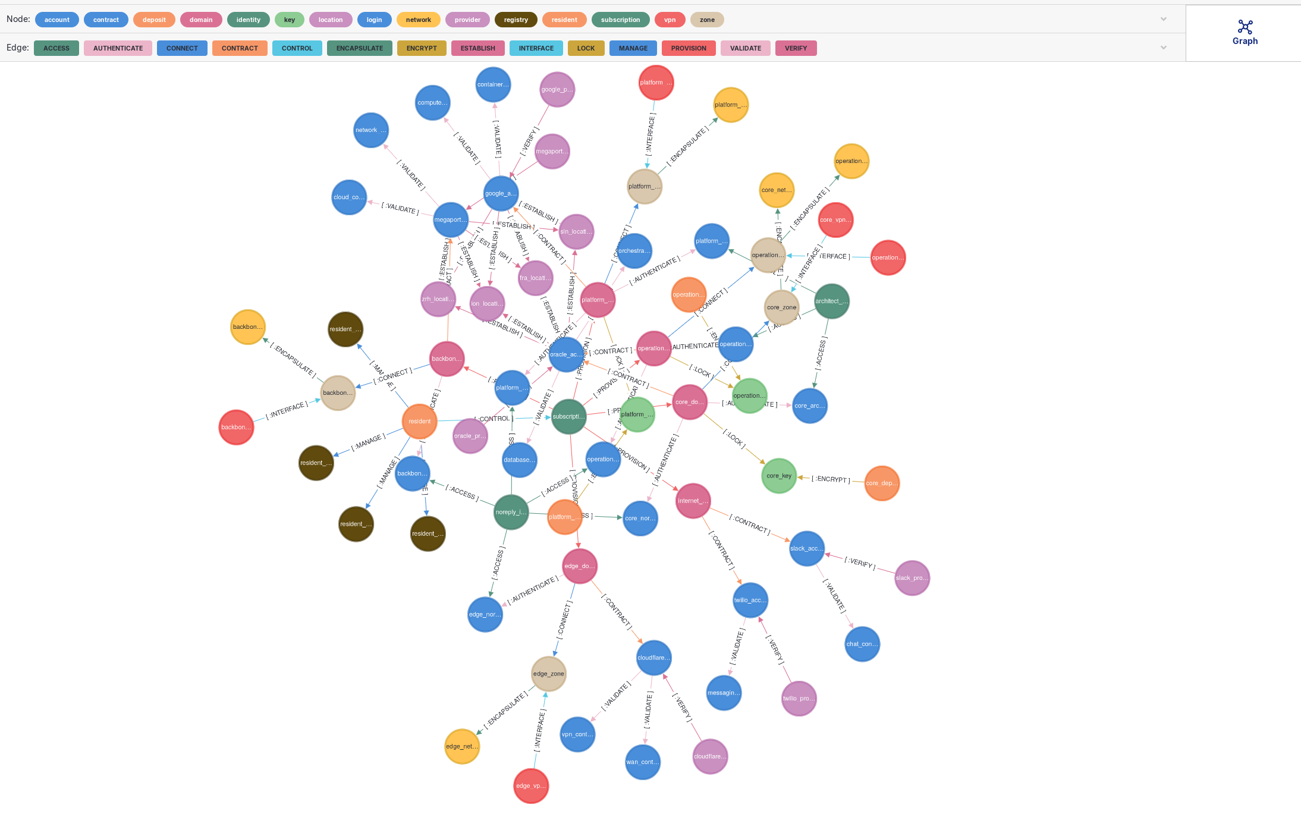Expand the Node type dropdown
Screen dimensions: 1301x817
(x=1164, y=19)
